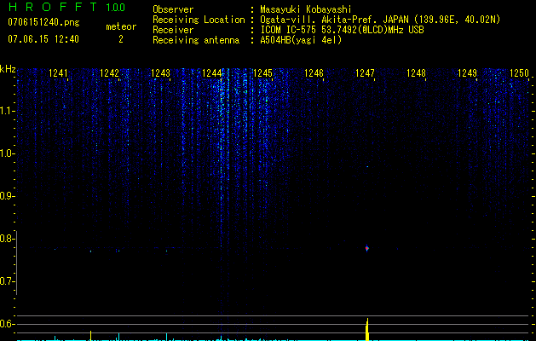Viewport: 536px width, 341px height.
Task: Click the Receiving Location label
Action: pos(199,20)
